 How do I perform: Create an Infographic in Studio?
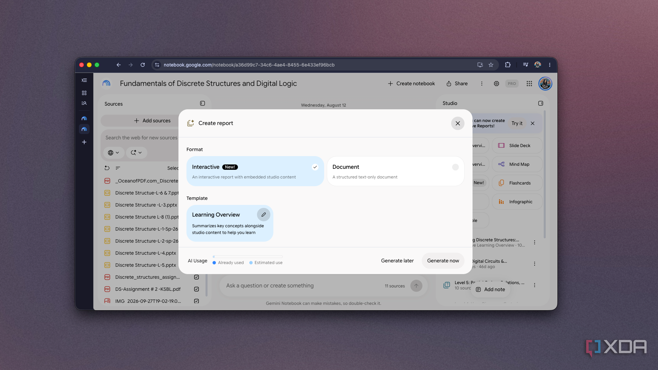point(517,202)
